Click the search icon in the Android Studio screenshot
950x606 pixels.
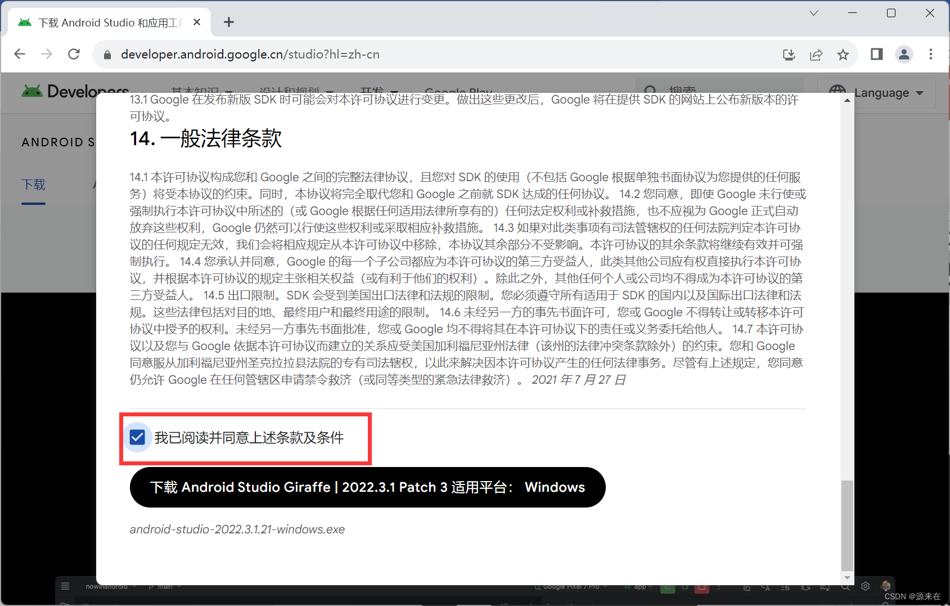(x=845, y=587)
